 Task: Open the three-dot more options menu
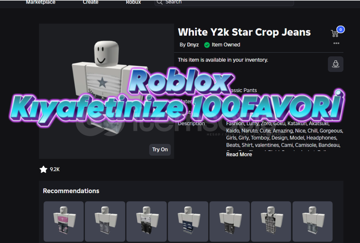click(x=336, y=43)
